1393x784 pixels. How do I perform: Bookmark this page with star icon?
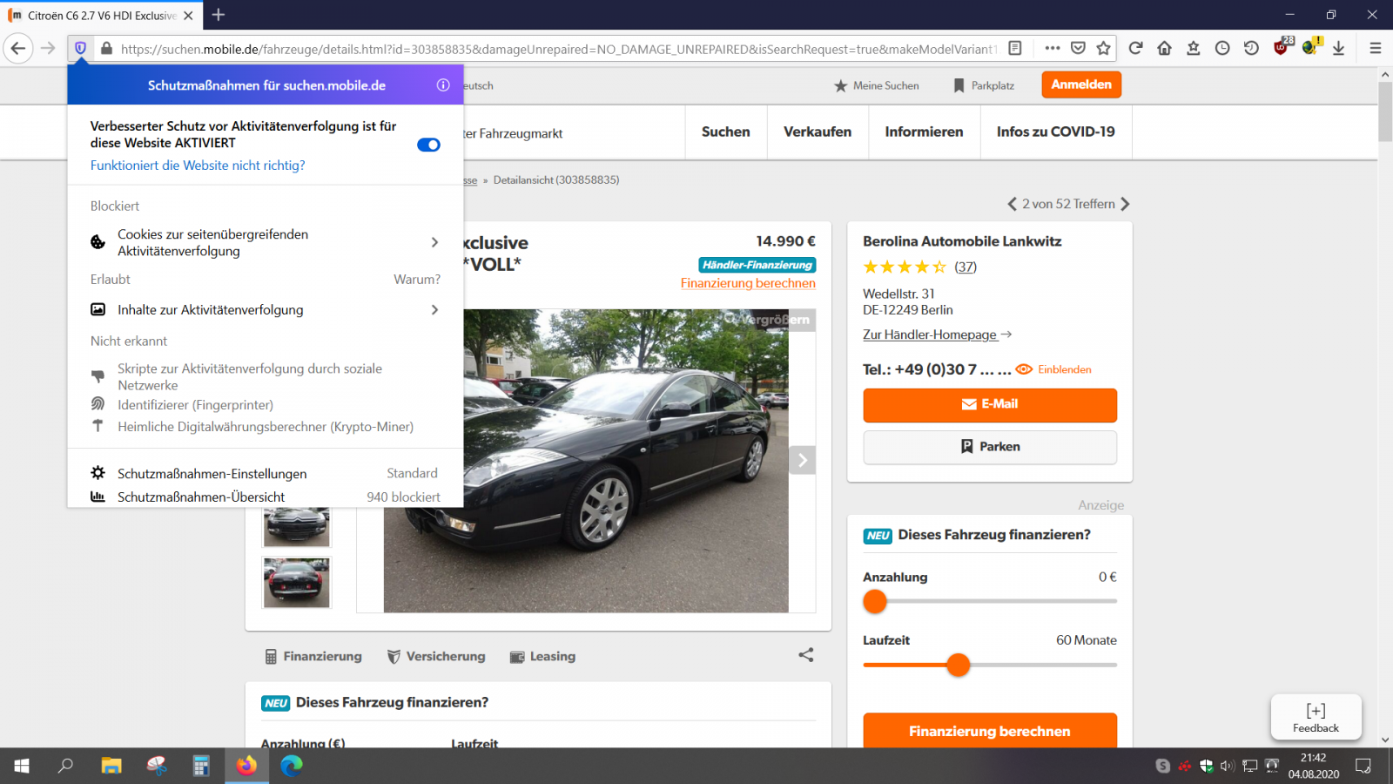[1104, 49]
